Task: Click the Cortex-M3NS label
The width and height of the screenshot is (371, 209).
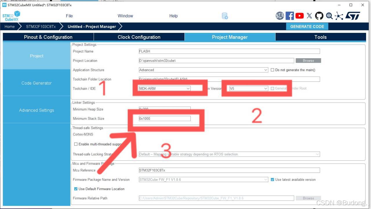Action: (83, 135)
